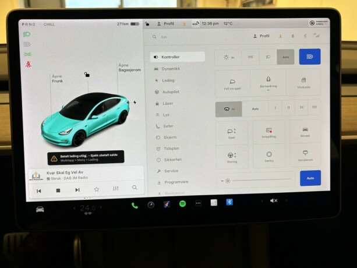Open the Seter settings
357x268 pixels.
pos(164,126)
